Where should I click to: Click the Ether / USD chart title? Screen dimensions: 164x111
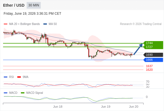[x=14, y=5]
